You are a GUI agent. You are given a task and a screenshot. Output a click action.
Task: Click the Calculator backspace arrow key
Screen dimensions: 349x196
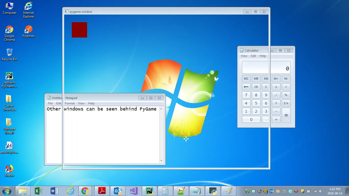tap(246, 87)
